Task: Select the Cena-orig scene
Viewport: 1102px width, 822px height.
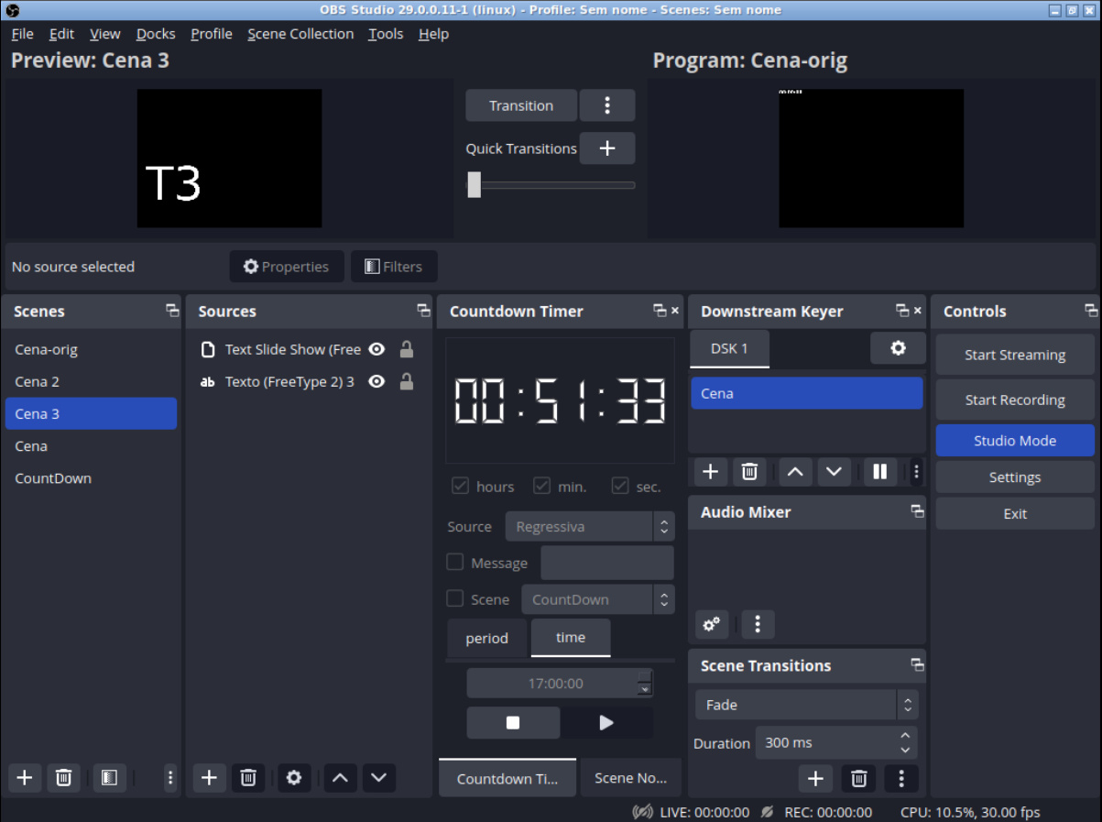Action: pyautogui.click(x=92, y=349)
